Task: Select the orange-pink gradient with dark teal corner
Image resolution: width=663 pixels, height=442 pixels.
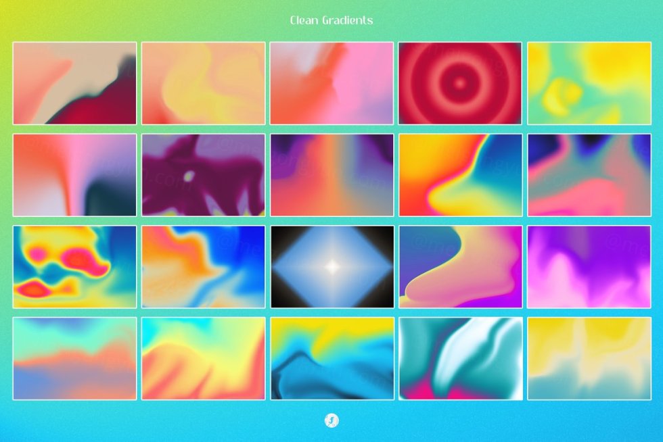Action: (74, 175)
